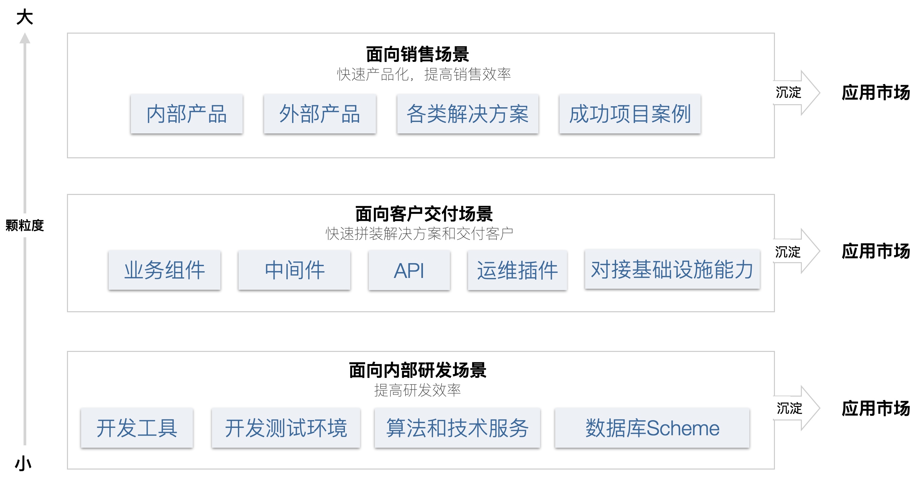
Task: Click the 面向客户交付场景 heading
Action: click(x=424, y=213)
